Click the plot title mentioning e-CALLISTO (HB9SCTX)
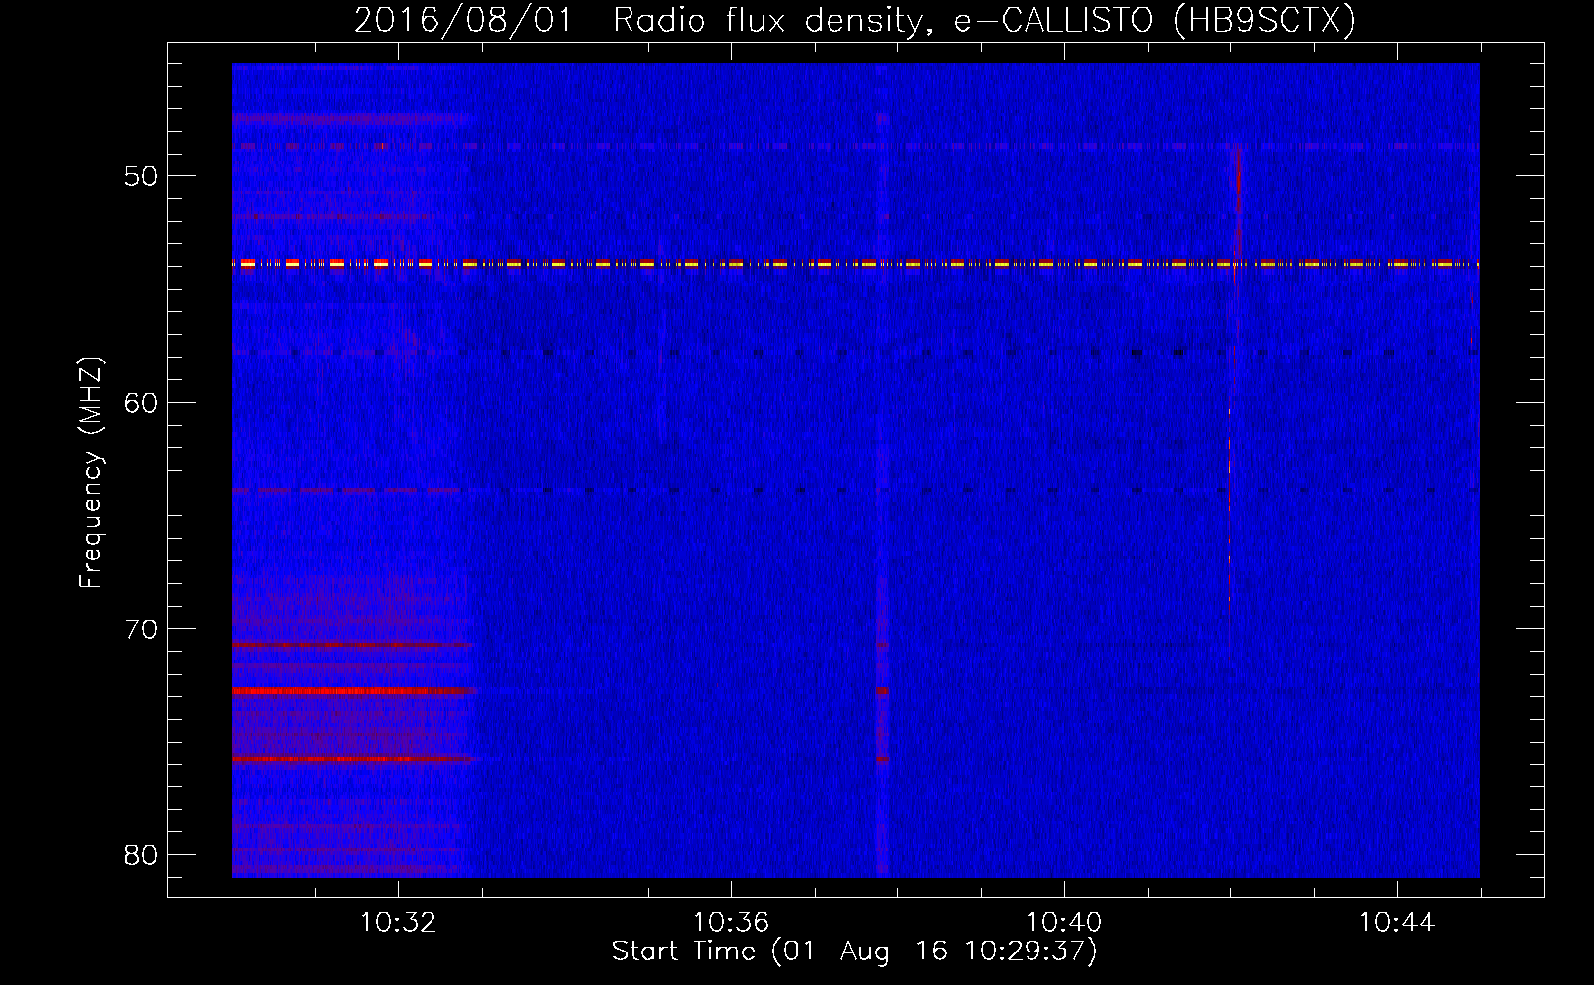 (x=854, y=20)
